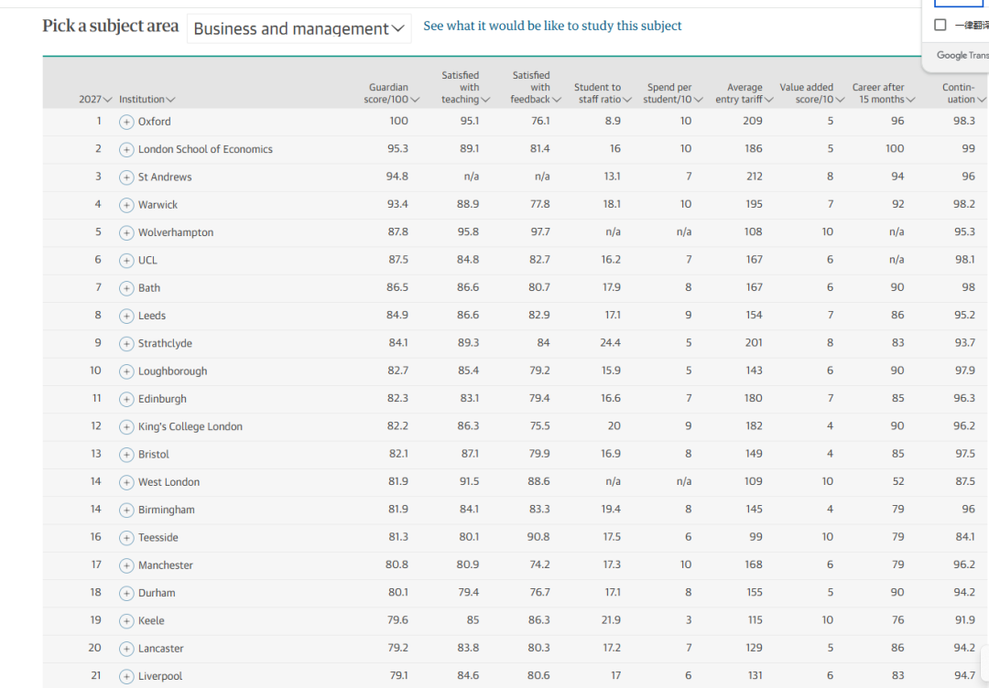Click the St Andrews institution name
Image resolution: width=989 pixels, height=688 pixels.
pos(165,177)
